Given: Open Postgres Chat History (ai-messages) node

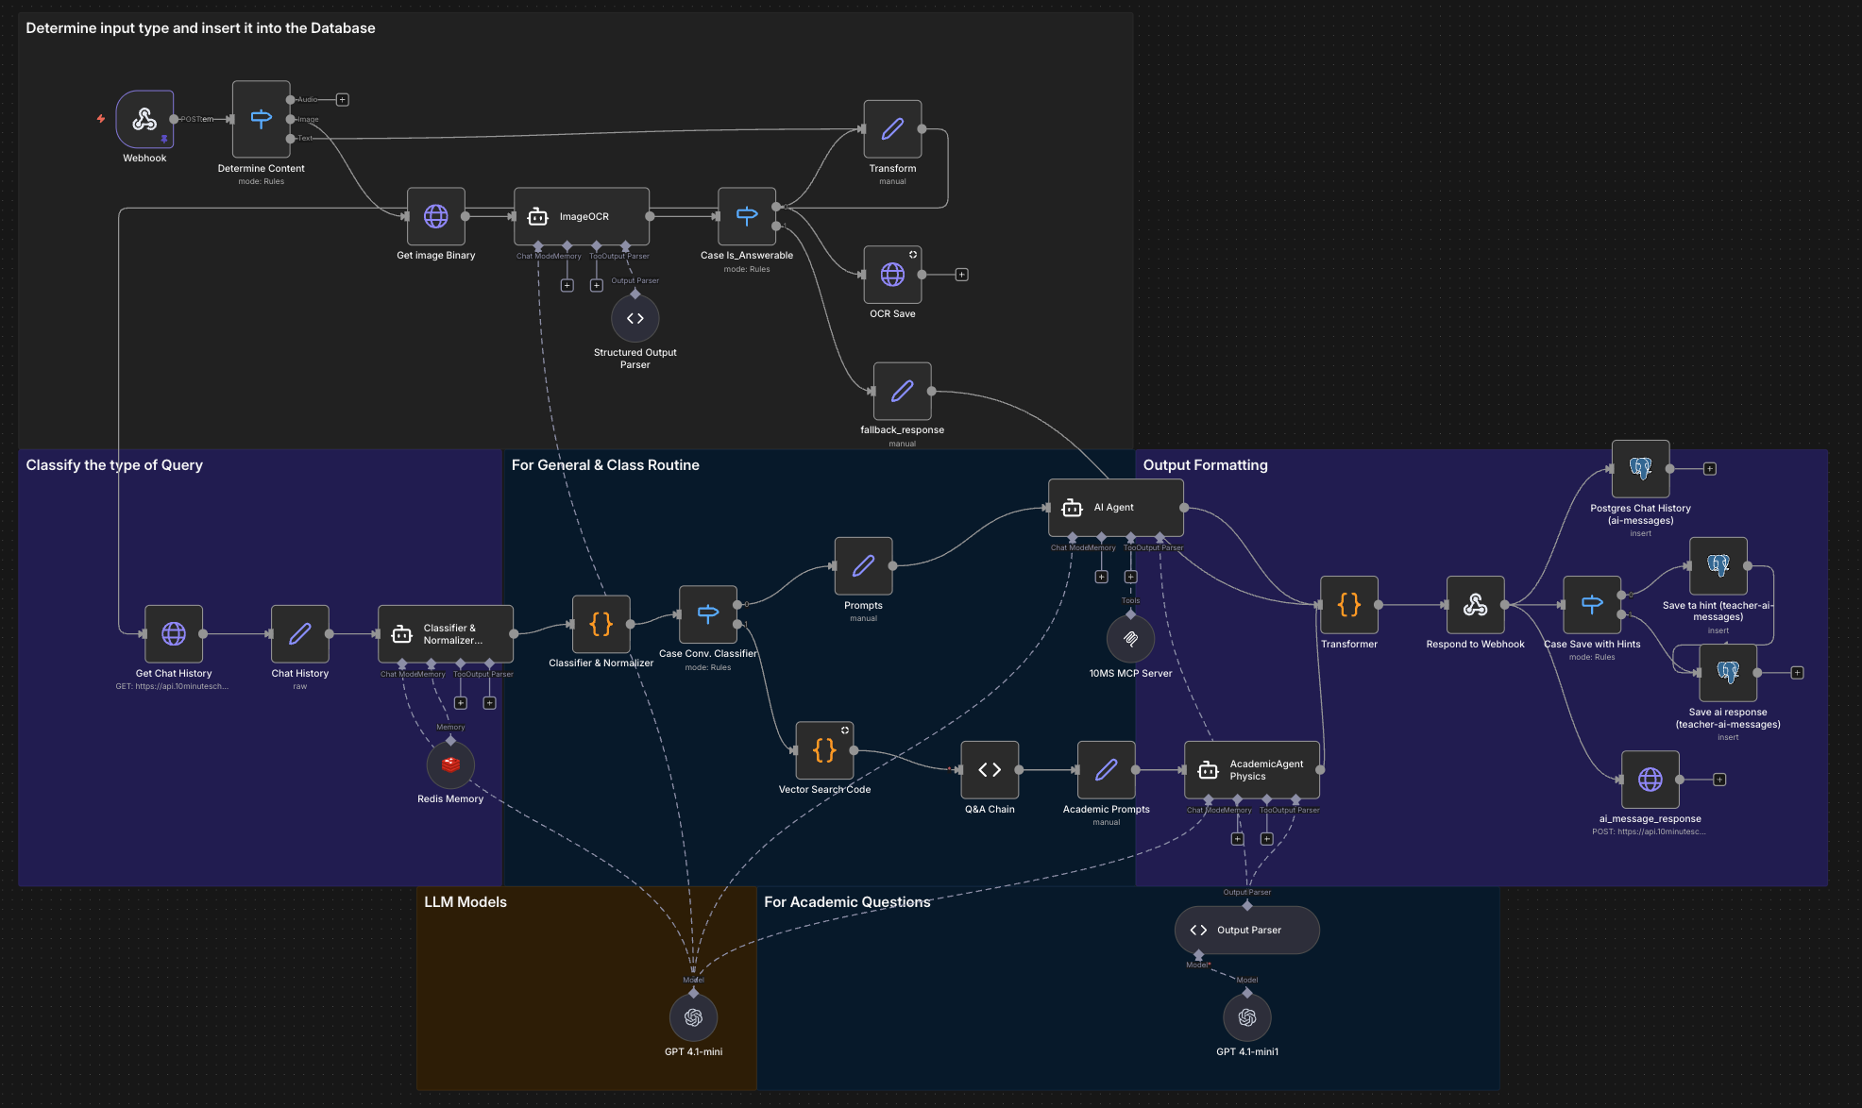Looking at the screenshot, I should (1641, 469).
